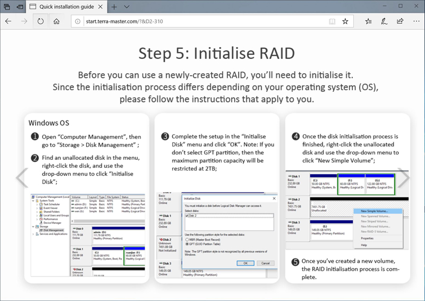The height and width of the screenshot is (301, 425).
Task: Set current tabs aside
Action: [19, 7]
